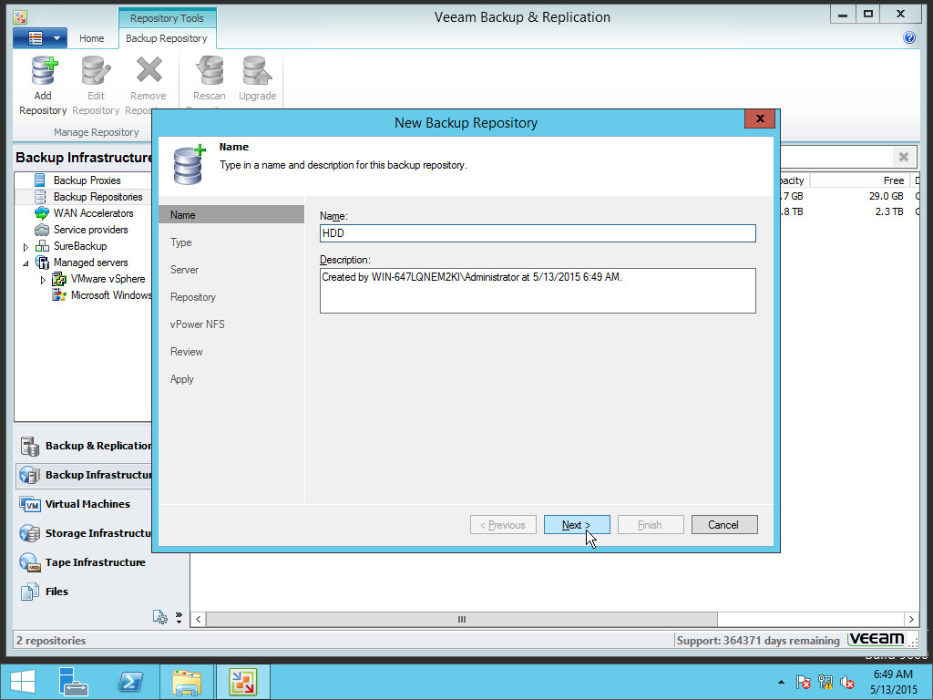Go to the Server wizard step

[184, 270]
